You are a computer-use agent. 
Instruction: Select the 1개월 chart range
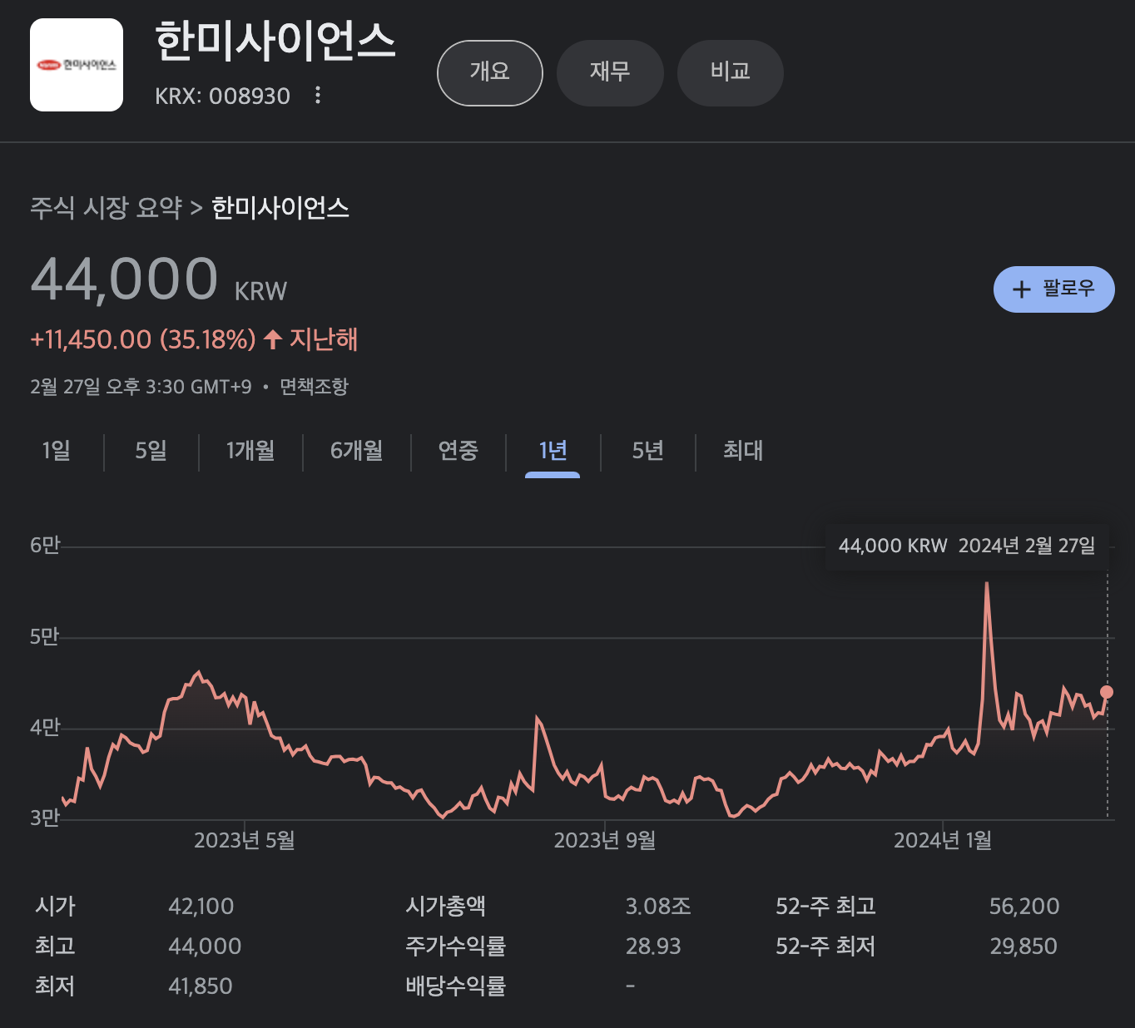[250, 451]
